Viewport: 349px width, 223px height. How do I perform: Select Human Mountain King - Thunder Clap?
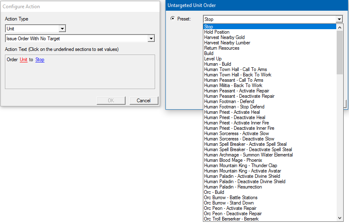(x=270, y=165)
